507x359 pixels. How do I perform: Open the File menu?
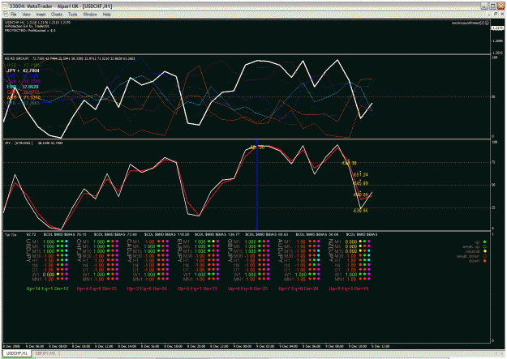click(13, 15)
